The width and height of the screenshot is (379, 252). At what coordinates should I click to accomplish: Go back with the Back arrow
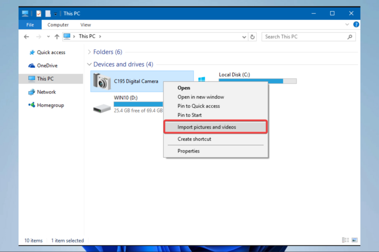tap(27, 37)
